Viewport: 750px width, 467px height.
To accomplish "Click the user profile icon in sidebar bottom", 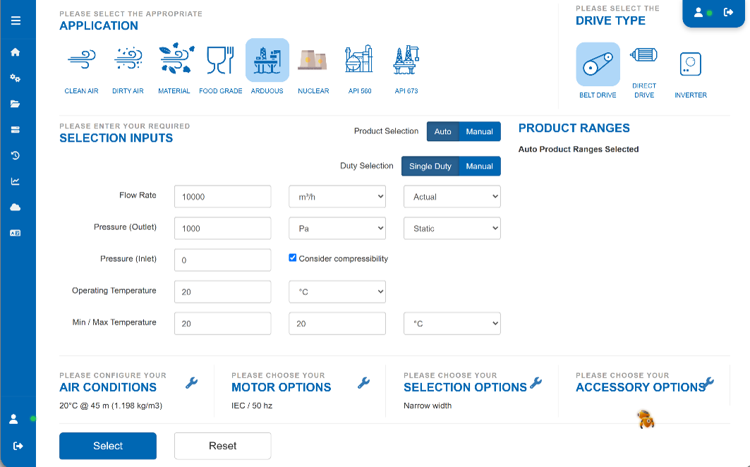I will pyautogui.click(x=13, y=419).
